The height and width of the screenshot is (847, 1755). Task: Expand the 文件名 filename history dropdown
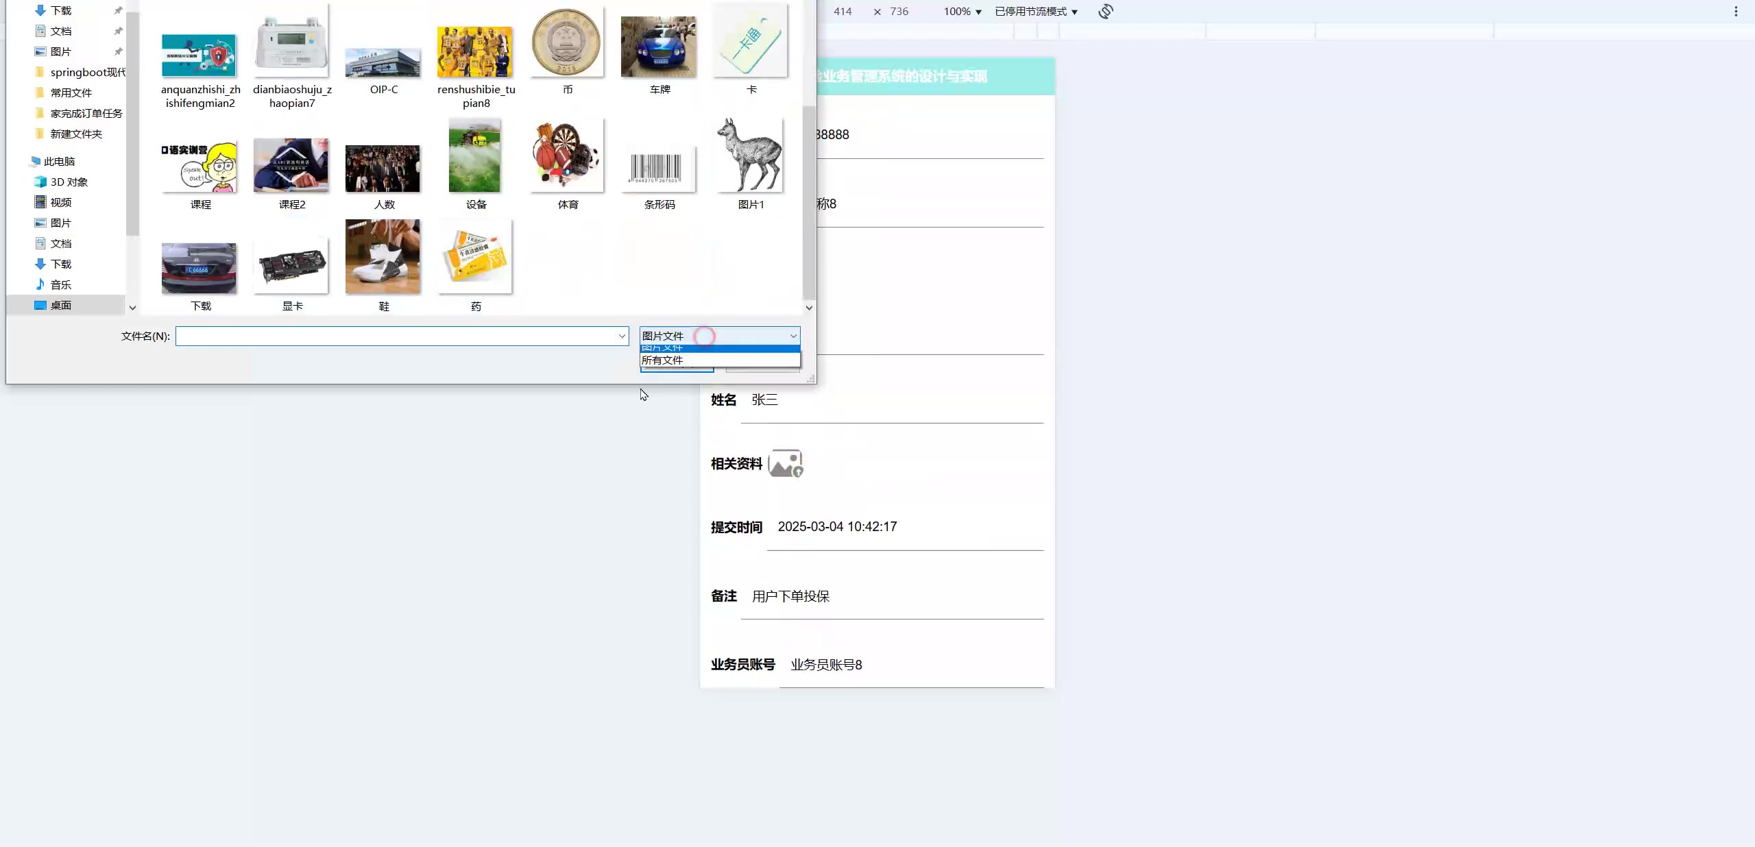622,336
